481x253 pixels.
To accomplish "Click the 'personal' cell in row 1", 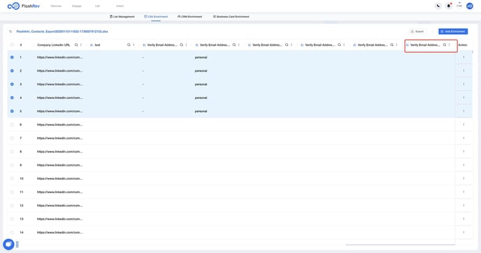I will (201, 57).
